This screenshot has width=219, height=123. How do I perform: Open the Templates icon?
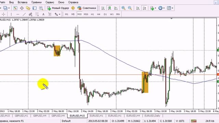(x=169, y=8)
